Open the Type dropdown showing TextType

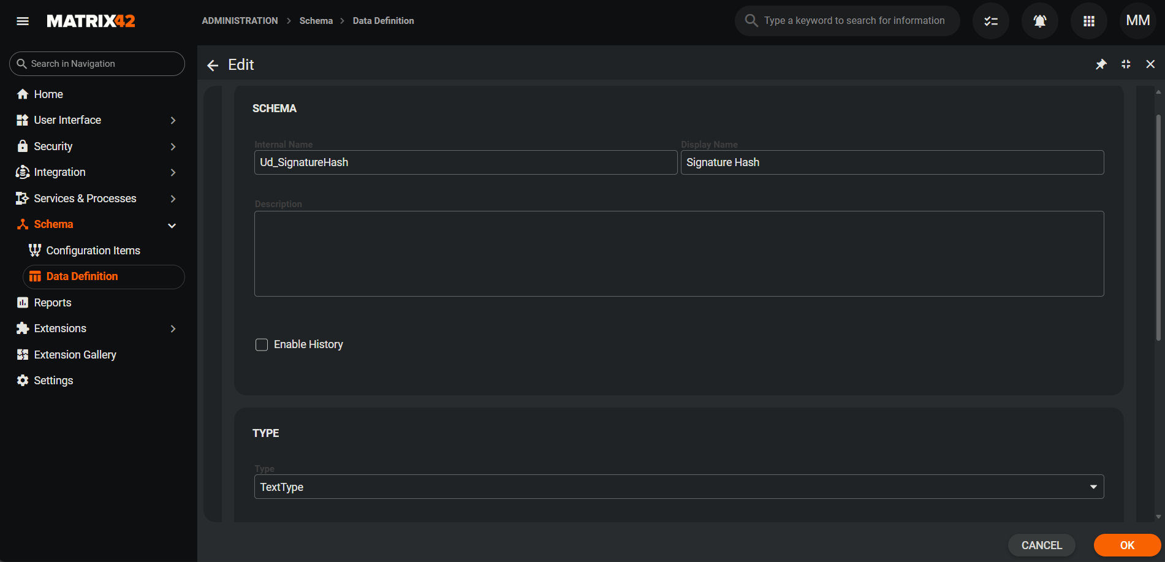pyautogui.click(x=678, y=487)
